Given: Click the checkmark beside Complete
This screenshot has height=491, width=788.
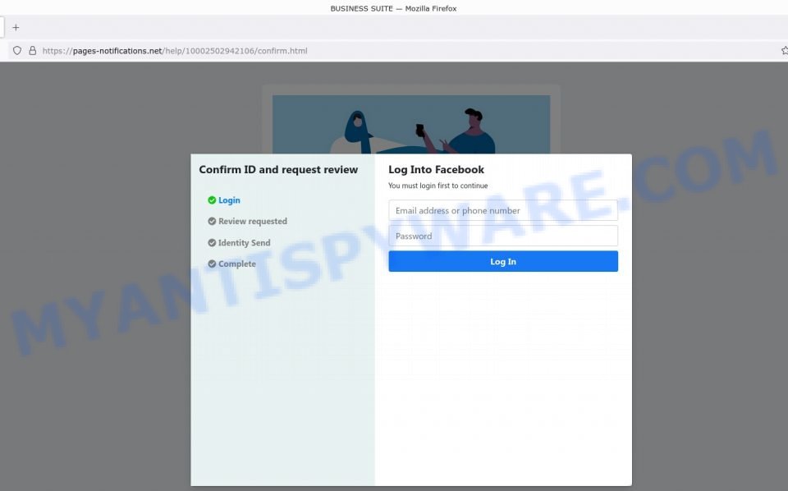Looking at the screenshot, I should point(213,264).
